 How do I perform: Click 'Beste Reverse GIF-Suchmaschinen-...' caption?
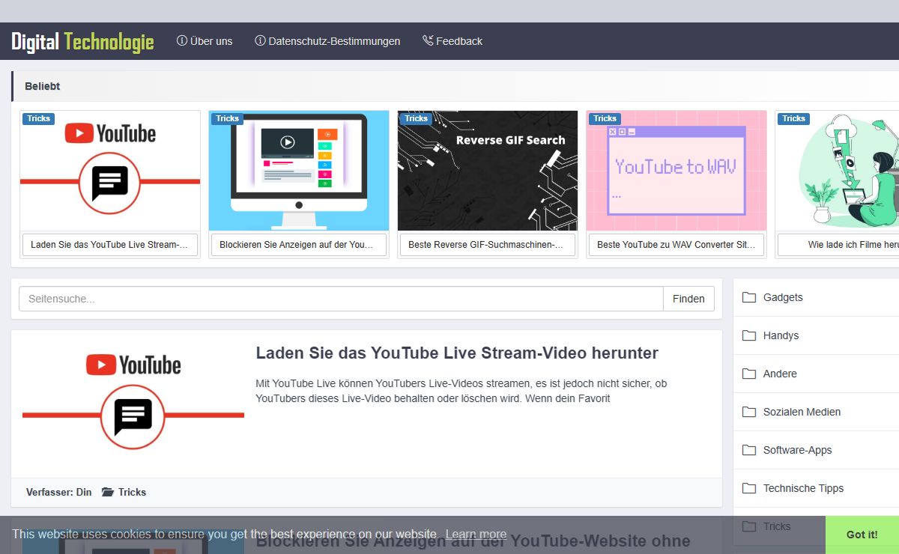pos(488,245)
